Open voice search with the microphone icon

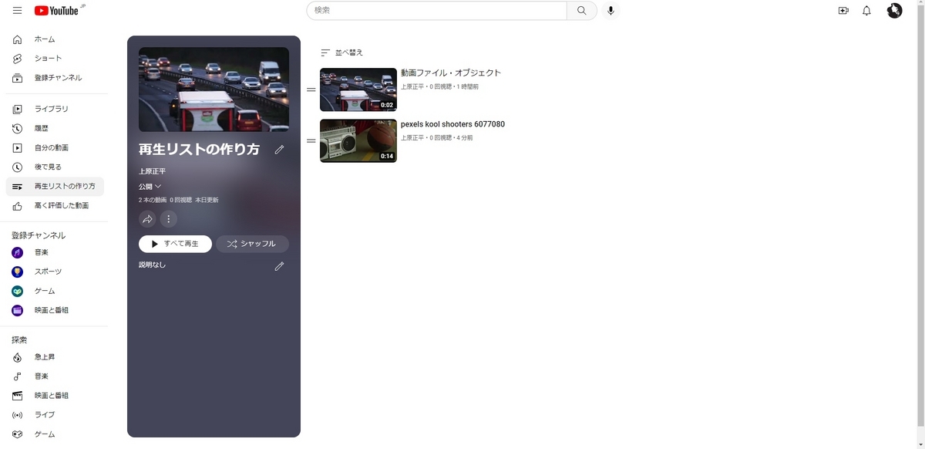(x=610, y=11)
